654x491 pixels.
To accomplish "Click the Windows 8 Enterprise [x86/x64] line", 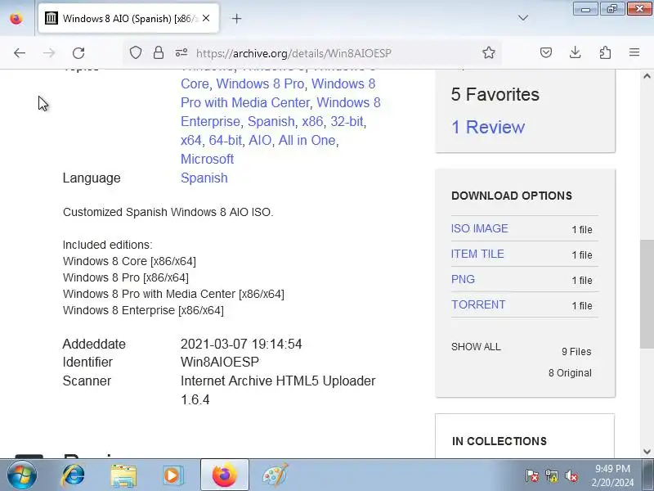I will 143,310.
